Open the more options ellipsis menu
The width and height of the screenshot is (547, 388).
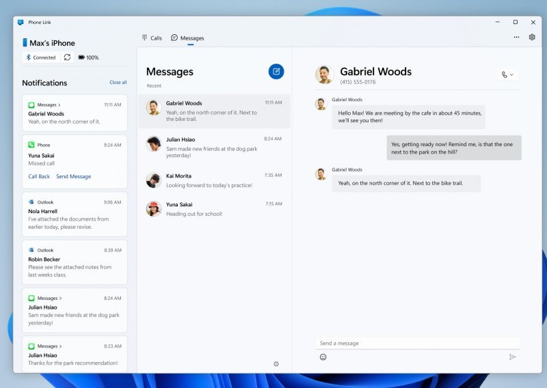pyautogui.click(x=516, y=37)
